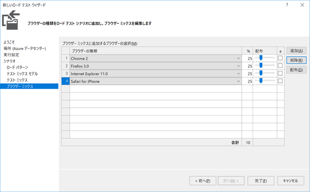The image size is (310, 192).
Task: Click the wizard folder icon in header
Action: point(11,20)
